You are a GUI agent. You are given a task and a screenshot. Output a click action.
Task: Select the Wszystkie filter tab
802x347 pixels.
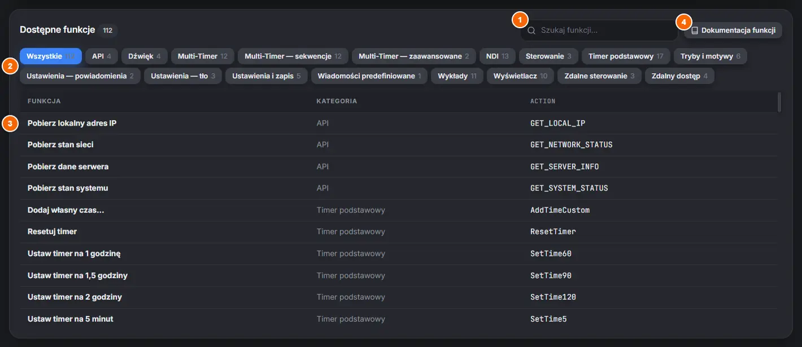[51, 56]
